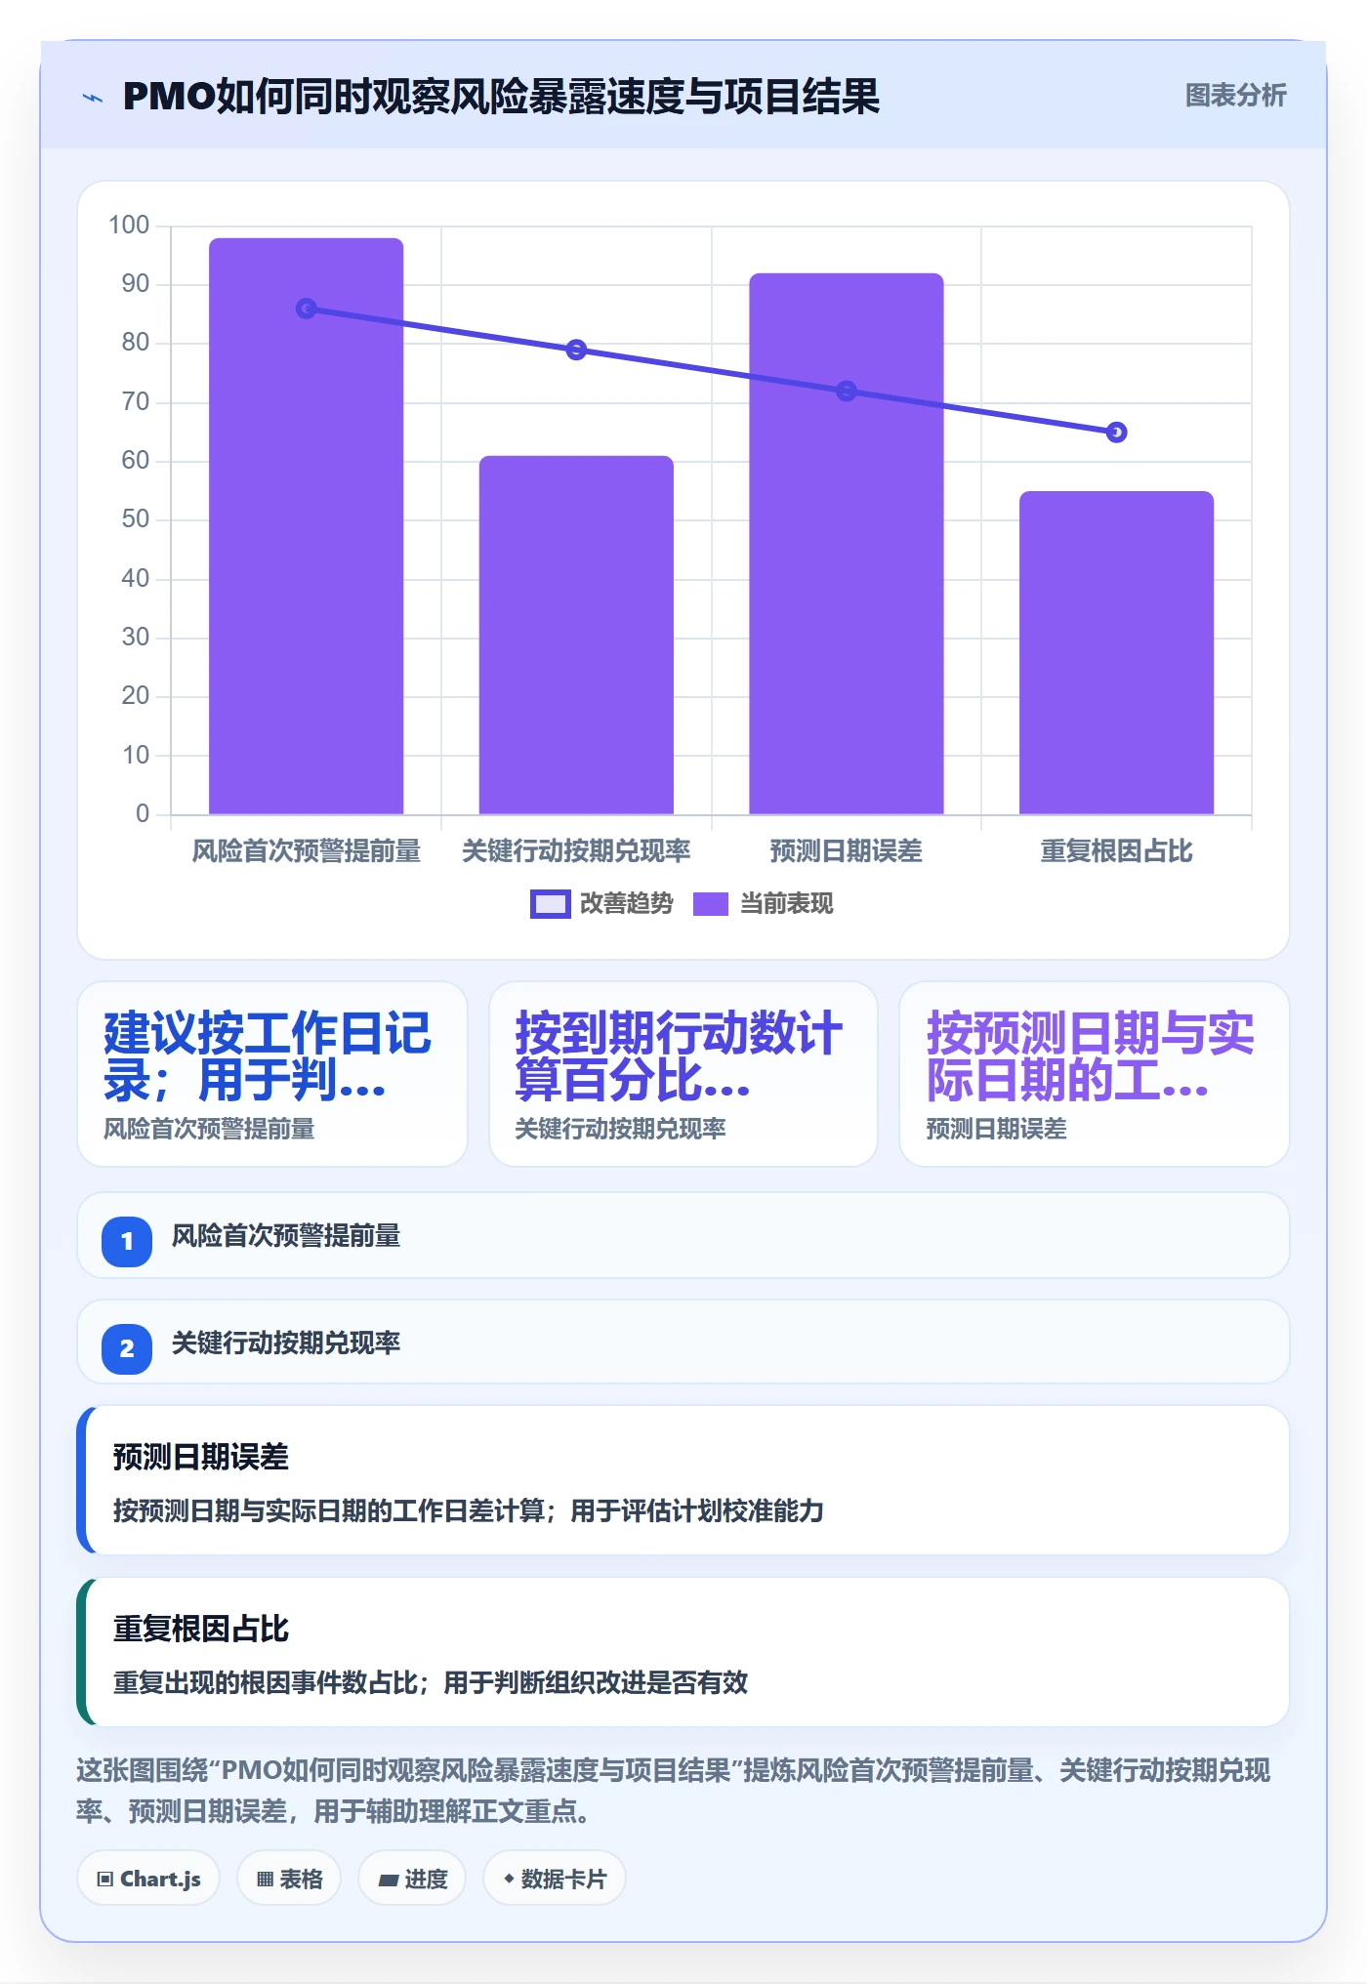The height and width of the screenshot is (1984, 1367).
Task: Click the number 2 badge
Action: point(127,1348)
